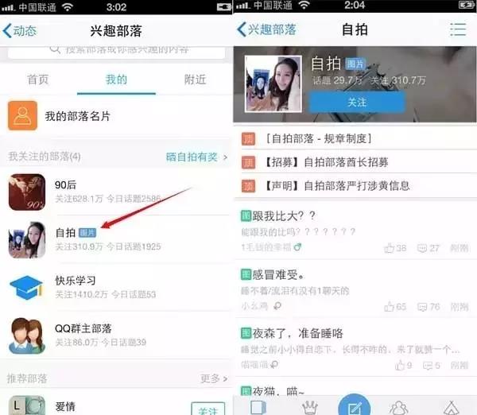Tap the tribe search field

coord(118,49)
